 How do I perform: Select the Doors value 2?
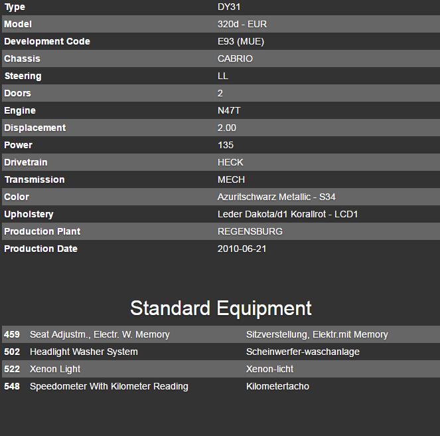pos(220,93)
